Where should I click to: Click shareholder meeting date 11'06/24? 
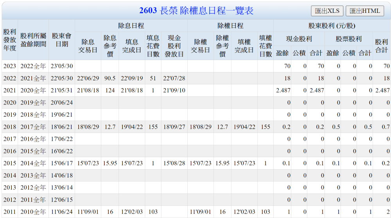pyautogui.click(x=62, y=212)
